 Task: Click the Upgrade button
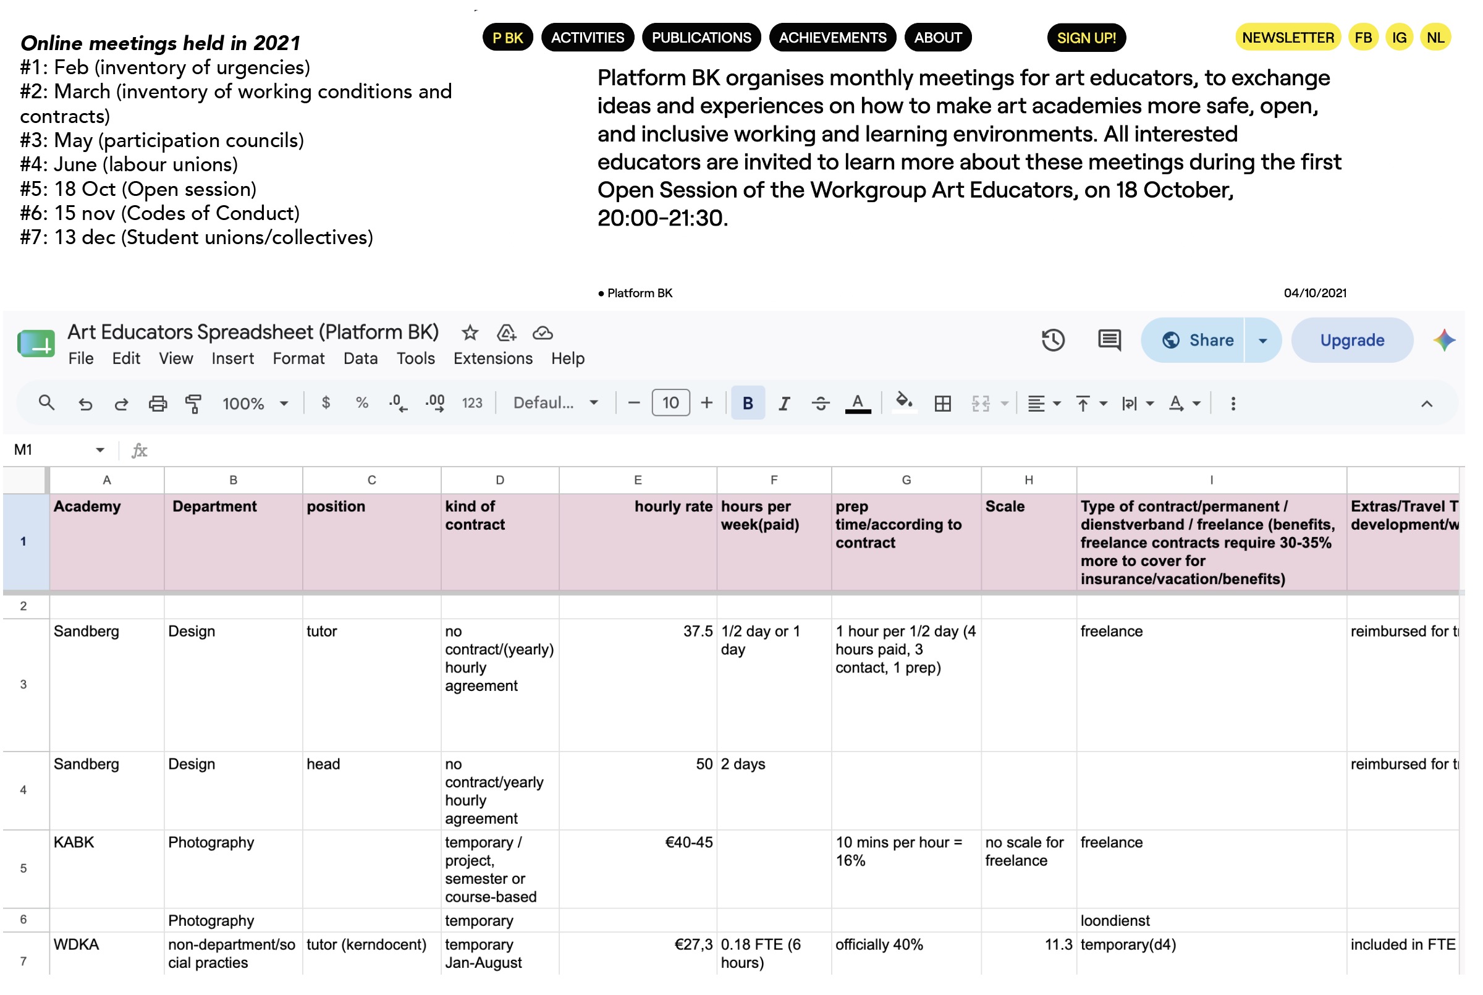coord(1352,341)
